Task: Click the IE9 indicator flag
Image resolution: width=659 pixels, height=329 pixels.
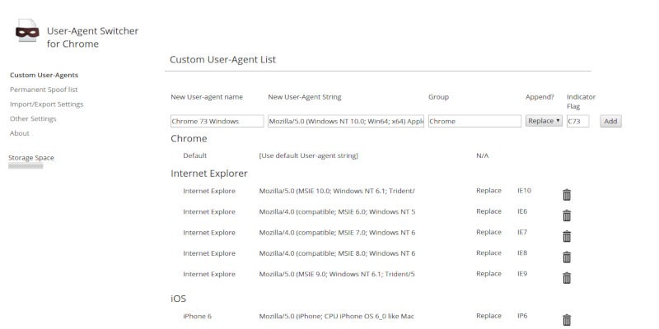Action: [x=522, y=274]
